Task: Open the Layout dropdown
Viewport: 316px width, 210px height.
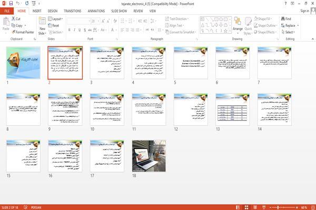Action: 55,19
